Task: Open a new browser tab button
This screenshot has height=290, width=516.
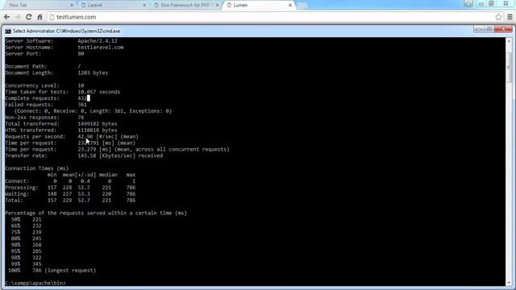Action: 302,6
